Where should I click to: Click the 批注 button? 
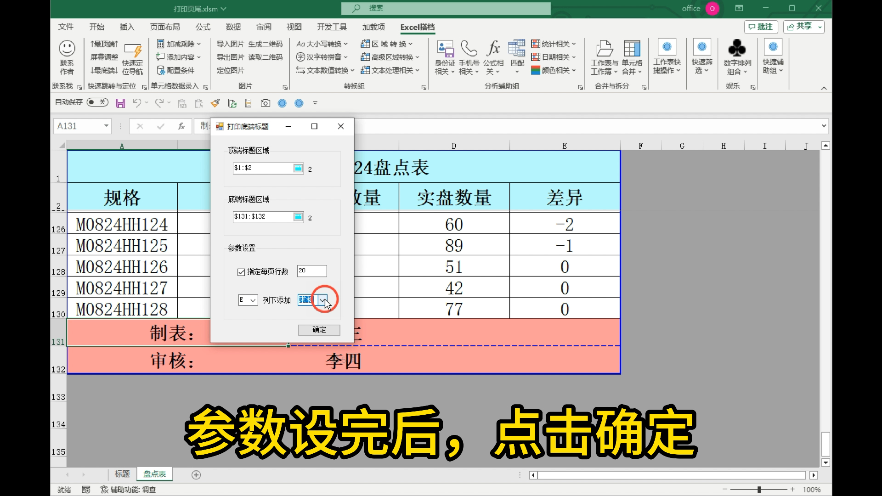(761, 27)
